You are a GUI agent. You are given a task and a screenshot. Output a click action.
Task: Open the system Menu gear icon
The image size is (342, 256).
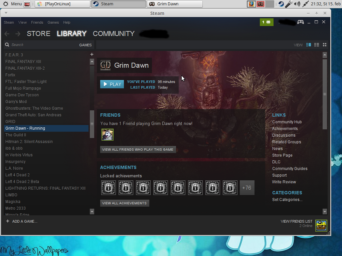tap(6, 4)
